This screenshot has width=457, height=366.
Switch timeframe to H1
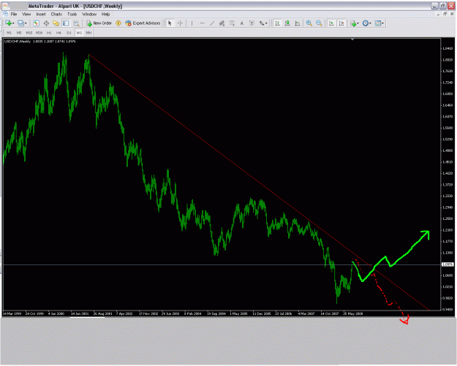point(49,33)
